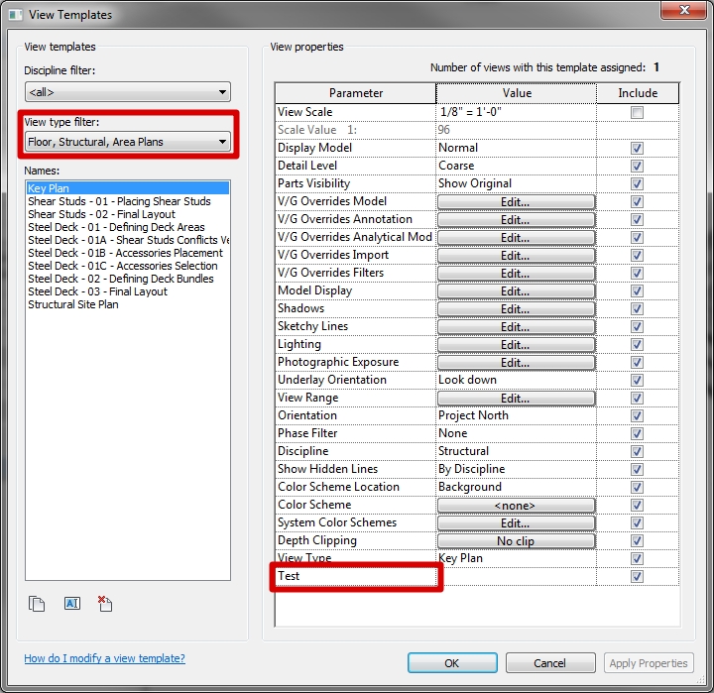Click the Duplicate view template icon

point(37,604)
